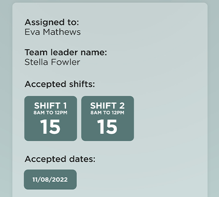219x197 pixels.
Task: Select the Shift 1 tile
Action: tap(50, 119)
